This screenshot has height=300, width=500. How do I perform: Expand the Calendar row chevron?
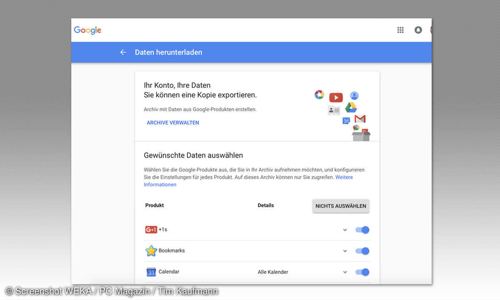(x=345, y=272)
